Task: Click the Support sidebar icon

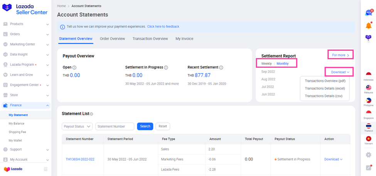Action: pos(5,149)
